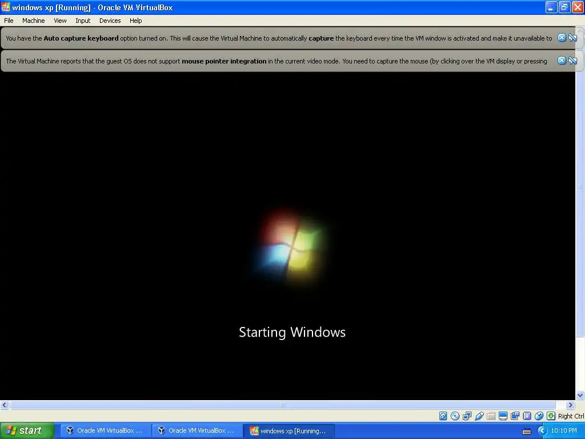Click don't-show-again icon on Auto capture keyboard message
This screenshot has width=585, height=439.
(572, 38)
